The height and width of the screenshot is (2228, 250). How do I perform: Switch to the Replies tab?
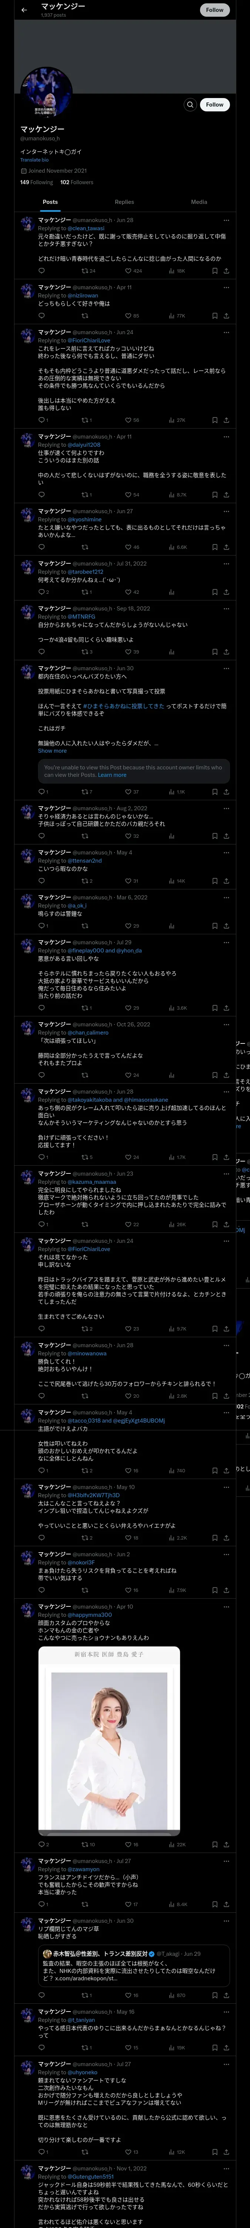(124, 202)
